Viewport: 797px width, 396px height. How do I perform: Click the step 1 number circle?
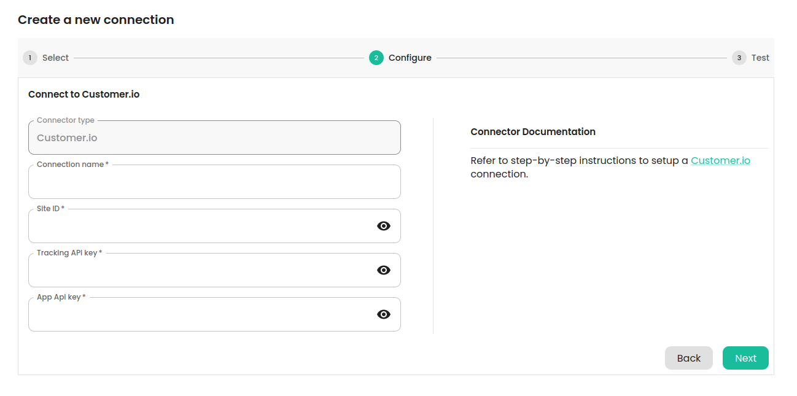(x=30, y=58)
